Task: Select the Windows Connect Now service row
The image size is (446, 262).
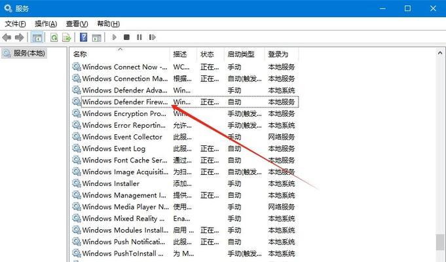Action: coord(185,67)
